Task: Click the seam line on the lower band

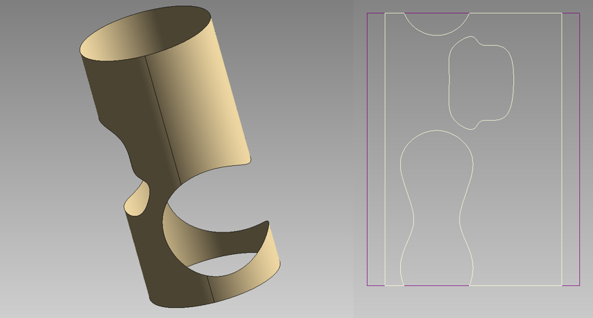Action: [x=212, y=289]
